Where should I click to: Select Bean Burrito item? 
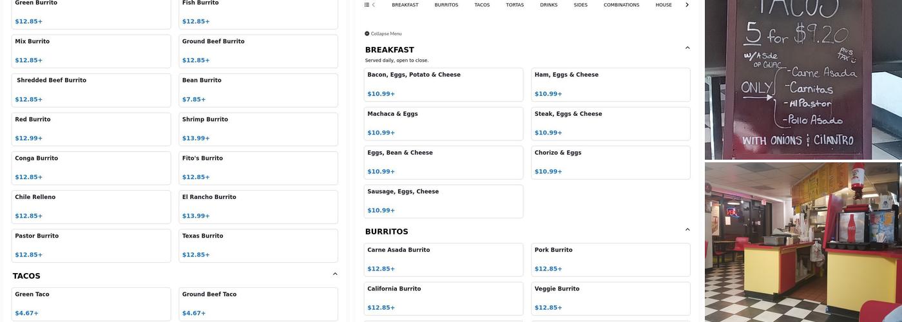[258, 90]
